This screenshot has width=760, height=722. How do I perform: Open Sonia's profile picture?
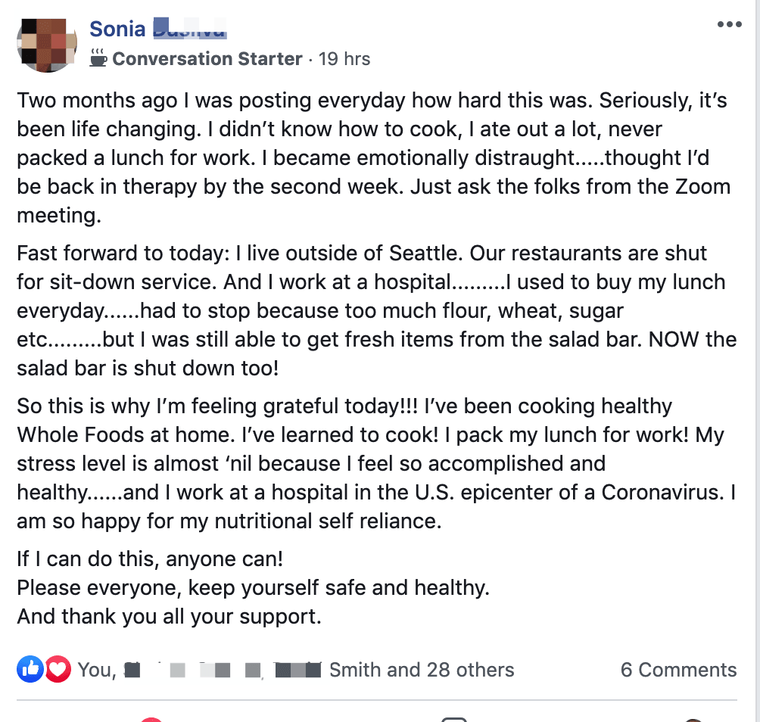coord(47,43)
